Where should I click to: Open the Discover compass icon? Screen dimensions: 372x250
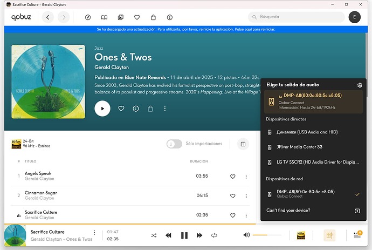tap(88, 17)
